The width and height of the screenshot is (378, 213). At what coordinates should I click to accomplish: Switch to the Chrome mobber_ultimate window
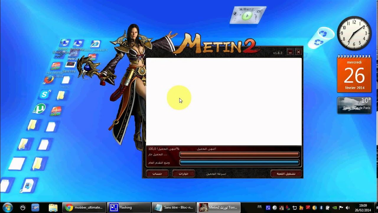point(84,208)
